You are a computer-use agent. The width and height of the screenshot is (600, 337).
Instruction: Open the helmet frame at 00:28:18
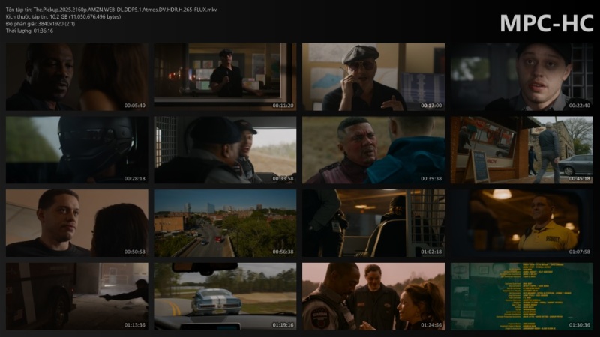[77, 151]
